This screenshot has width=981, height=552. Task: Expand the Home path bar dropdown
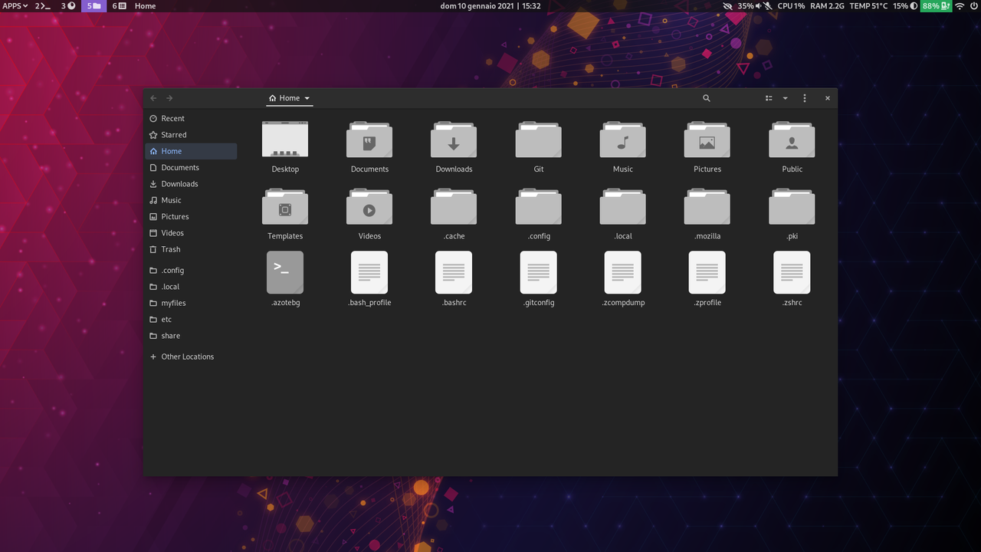tap(307, 98)
